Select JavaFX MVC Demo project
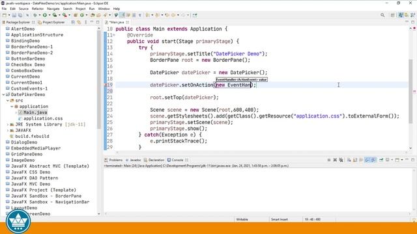This screenshot has height=234, width=417. (x=31, y=184)
